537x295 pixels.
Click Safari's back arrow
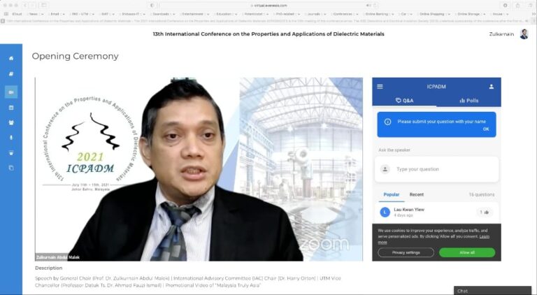[25, 6]
